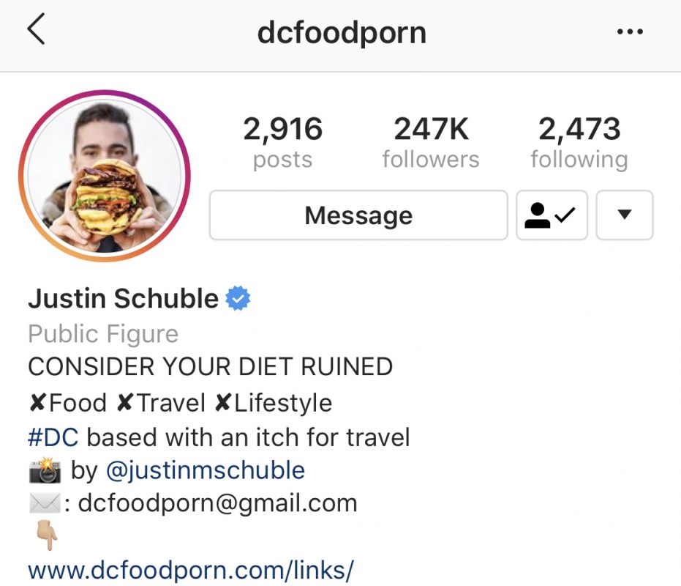Select the dcfoodporn username header title
681x586 pixels.
click(342, 33)
